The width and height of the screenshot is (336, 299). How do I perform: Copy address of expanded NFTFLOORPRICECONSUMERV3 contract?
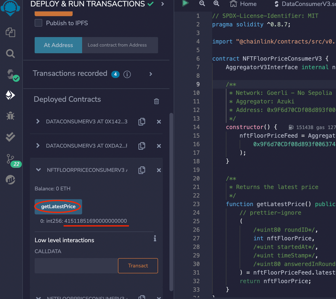coord(142,170)
